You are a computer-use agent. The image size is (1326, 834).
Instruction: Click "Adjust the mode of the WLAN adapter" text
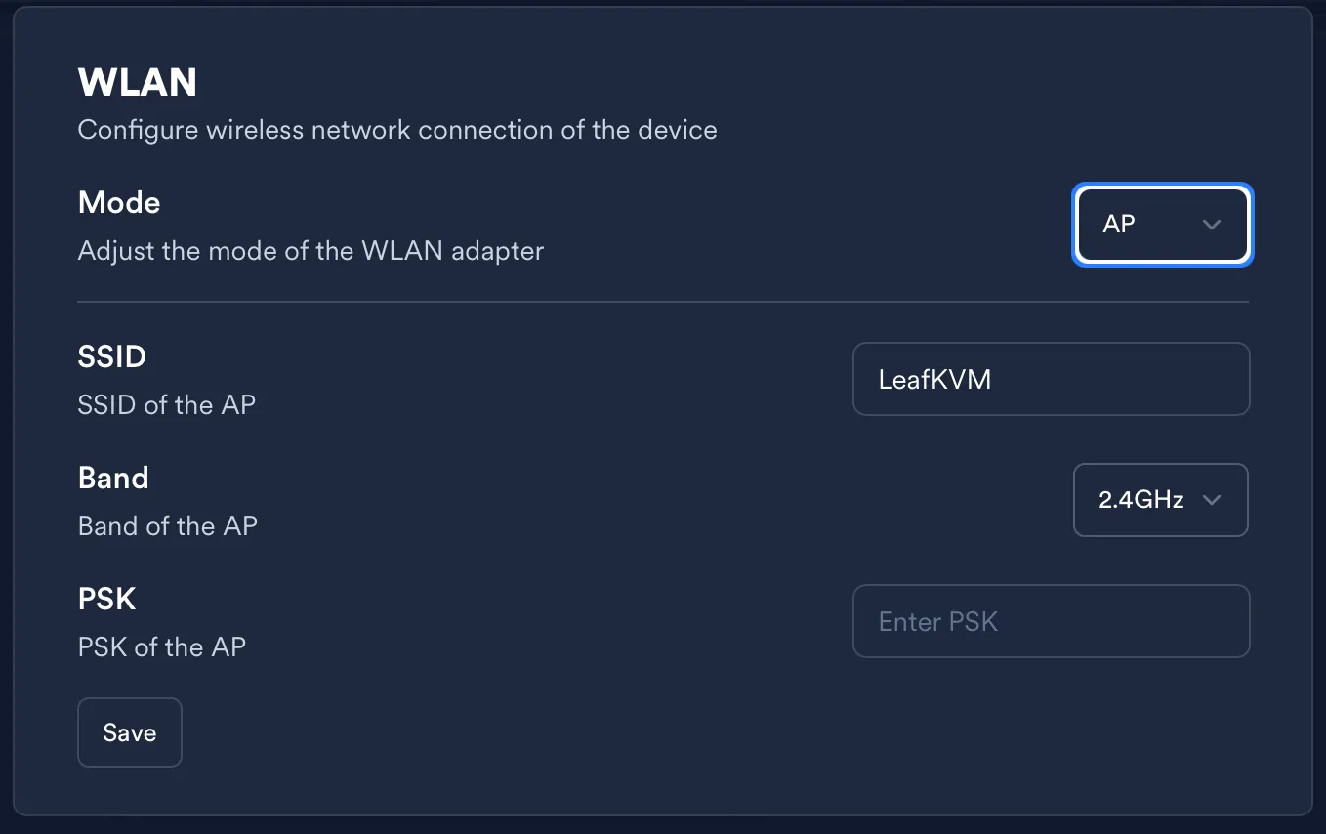pyautogui.click(x=311, y=251)
